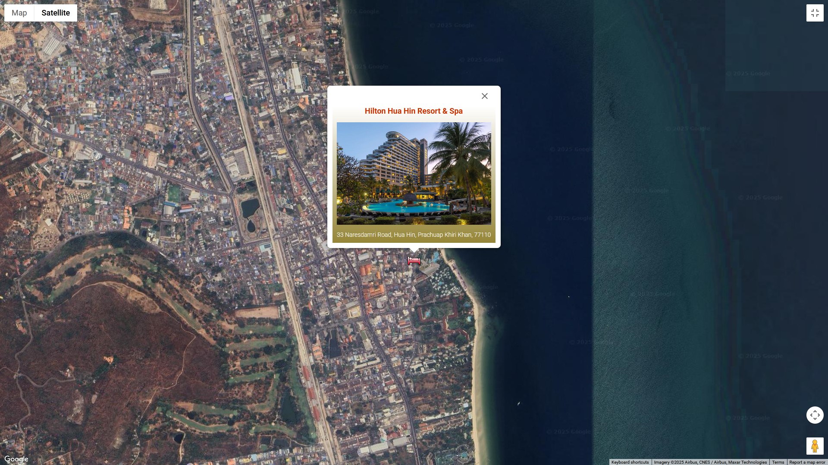828x465 pixels.
Task: Click the Street View pegman icon
Action: point(815,446)
